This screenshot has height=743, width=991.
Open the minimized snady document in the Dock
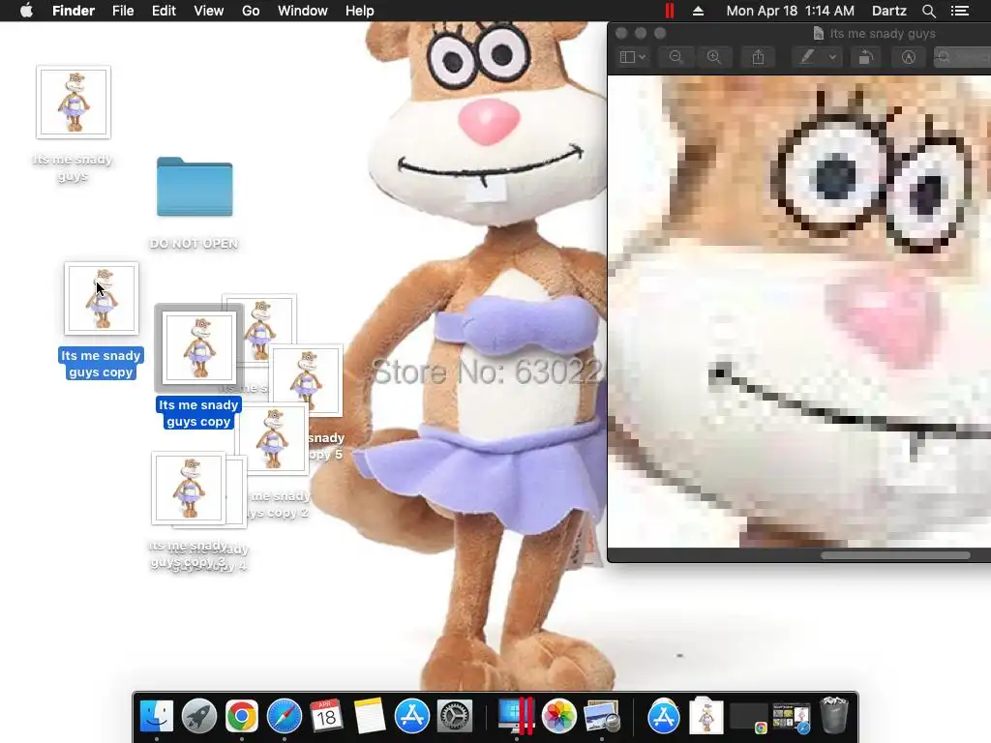coord(706,715)
